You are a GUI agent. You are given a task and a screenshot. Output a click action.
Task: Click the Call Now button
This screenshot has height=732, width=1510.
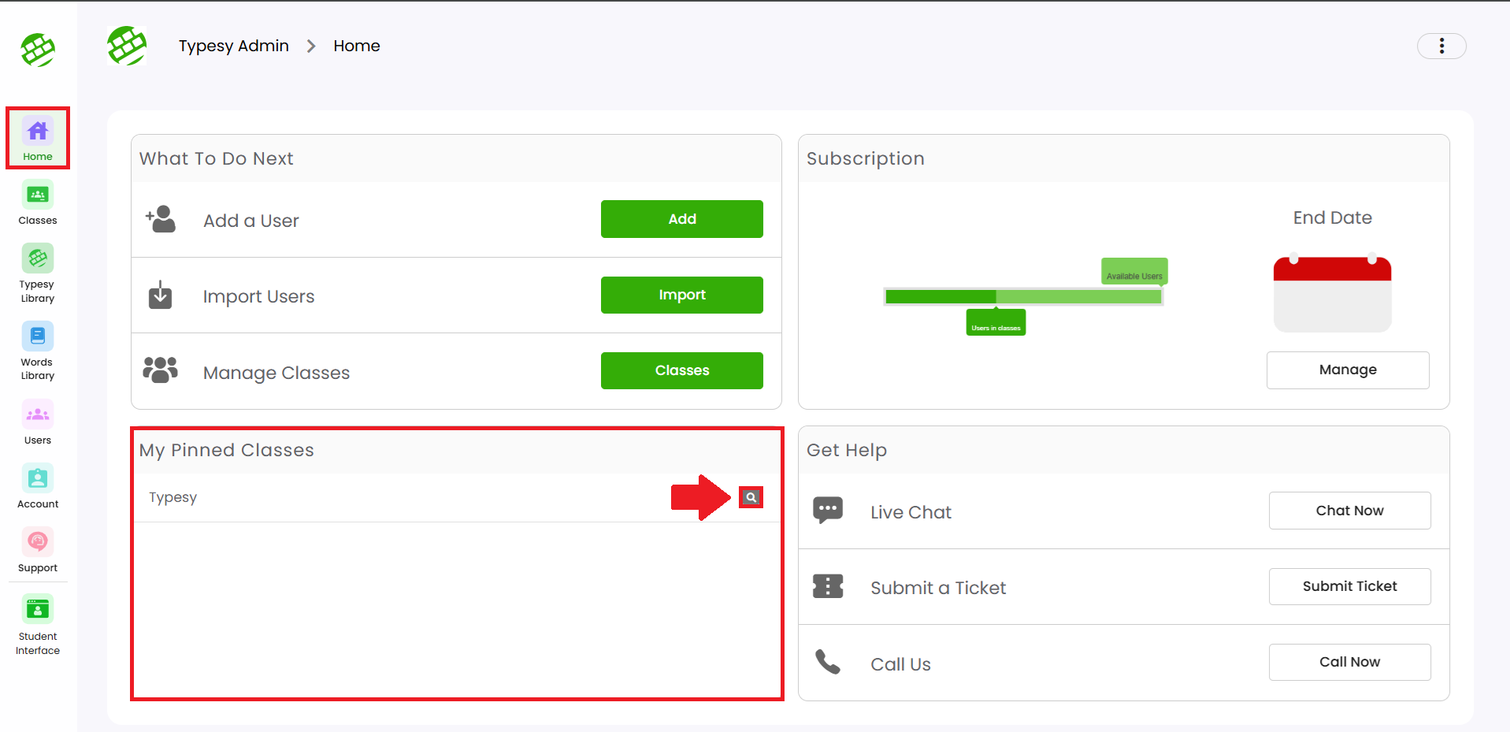1349,662
